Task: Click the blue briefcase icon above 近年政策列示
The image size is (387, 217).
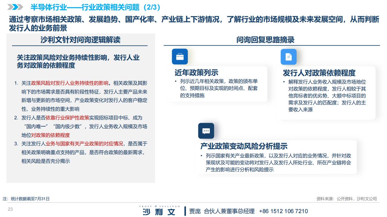Action: (x=180, y=57)
